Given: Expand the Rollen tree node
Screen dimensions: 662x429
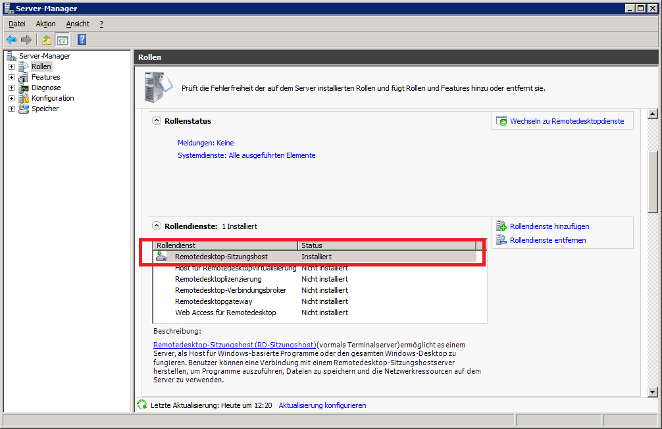Looking at the screenshot, I should [x=11, y=66].
